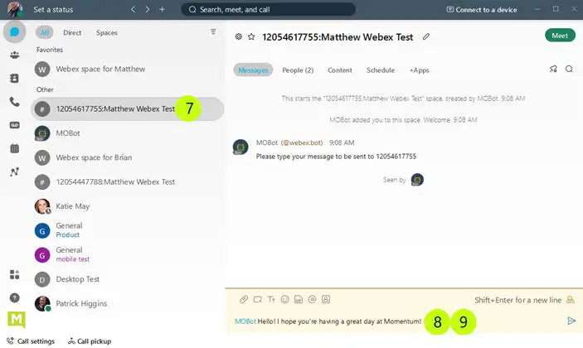This screenshot has width=583, height=348.
Task: Favorite this space with the star icon
Action: pos(251,36)
